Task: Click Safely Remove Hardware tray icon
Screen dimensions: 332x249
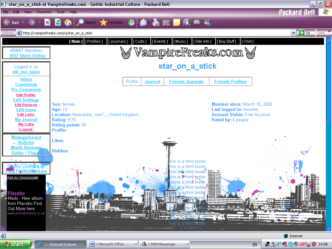Action: (308, 244)
